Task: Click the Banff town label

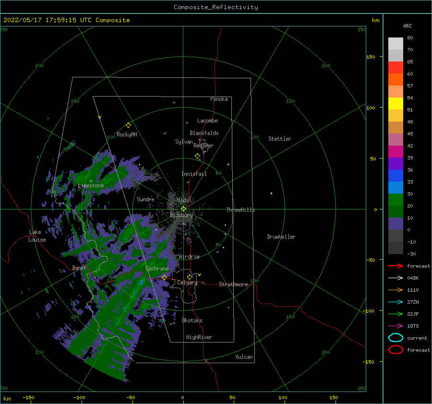Action: [79, 268]
